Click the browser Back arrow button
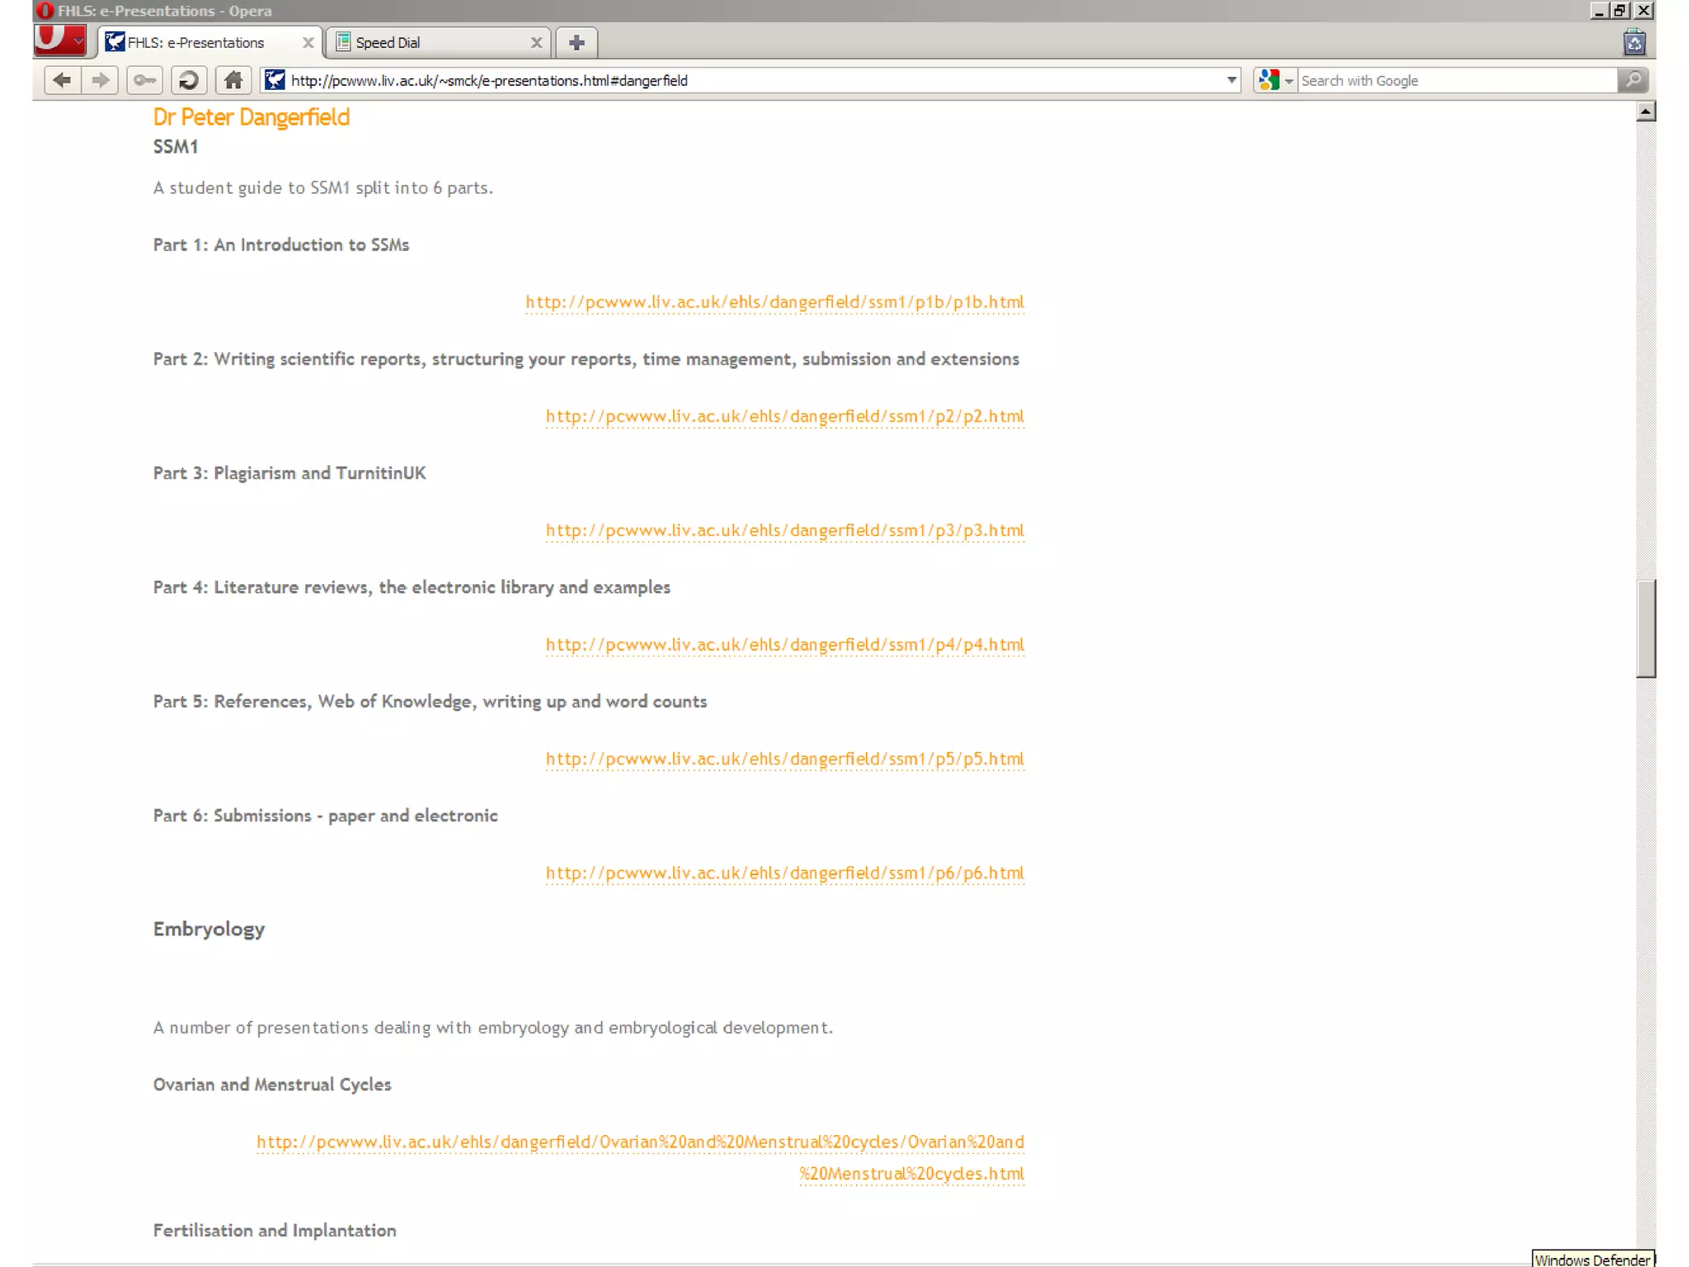The height and width of the screenshot is (1267, 1689). [x=62, y=80]
